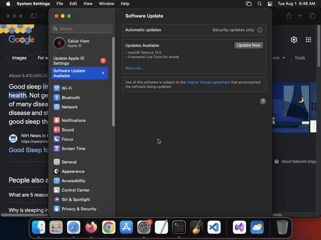Viewport: 321px width, 240px height.
Task: Click Tools on Google results page
Action: point(300,58)
